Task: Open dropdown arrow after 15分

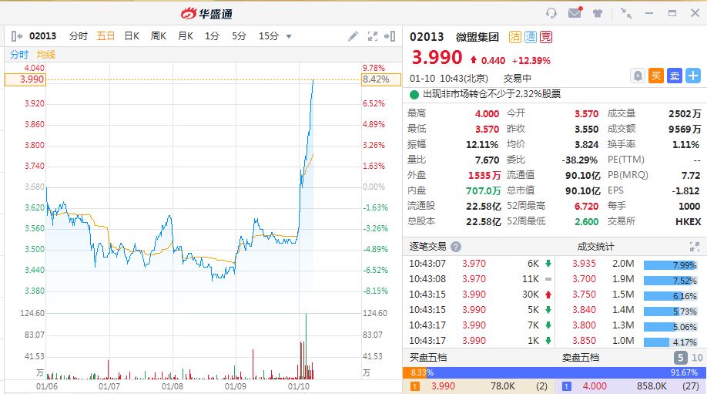Action: pyautogui.click(x=289, y=36)
